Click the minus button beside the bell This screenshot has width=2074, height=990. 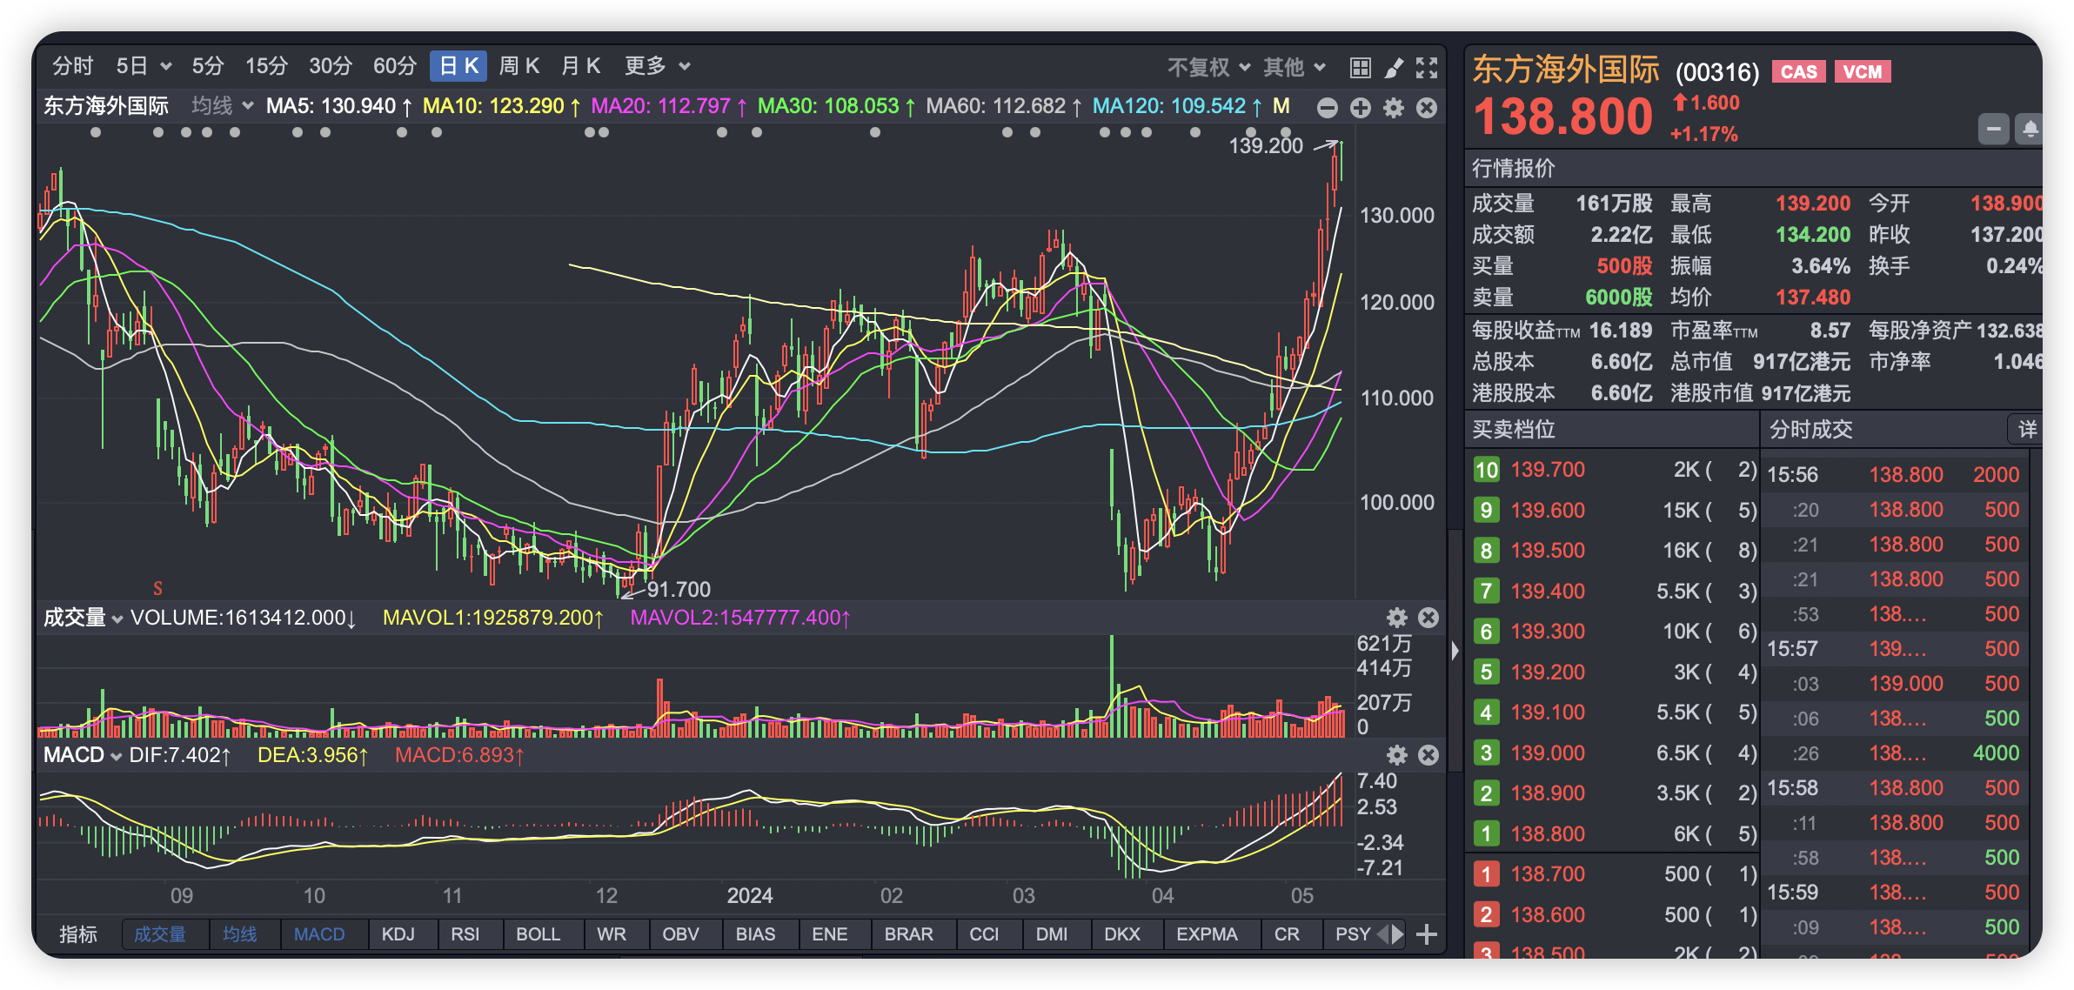pyautogui.click(x=1993, y=129)
